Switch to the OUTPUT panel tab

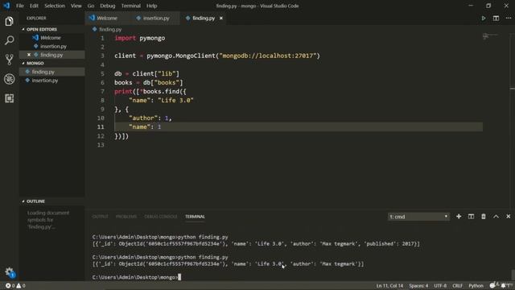(100, 217)
